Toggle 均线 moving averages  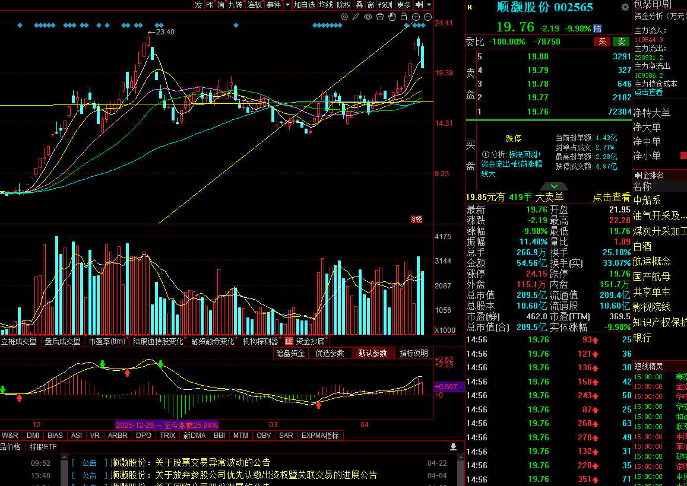click(325, 5)
